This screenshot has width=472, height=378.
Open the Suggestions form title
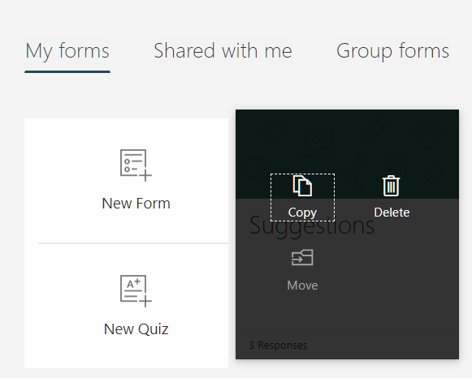[x=312, y=226]
